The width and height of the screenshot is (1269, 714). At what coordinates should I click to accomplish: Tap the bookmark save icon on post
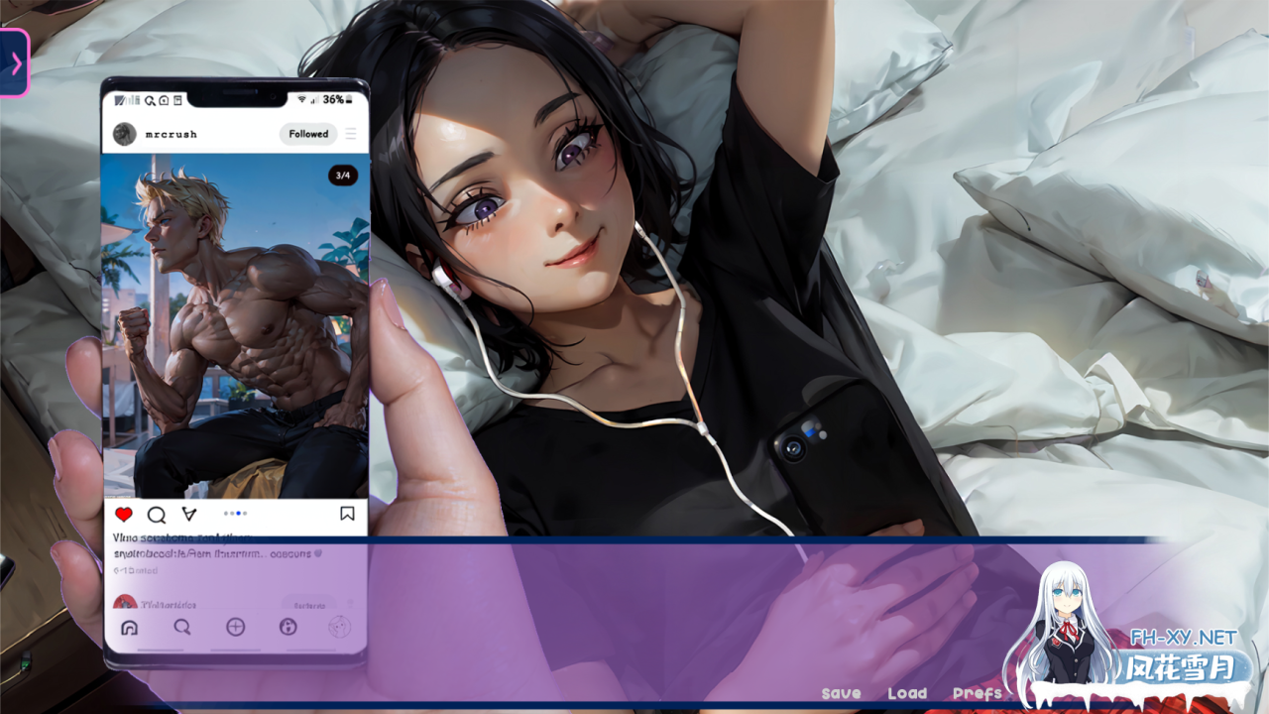tap(347, 514)
